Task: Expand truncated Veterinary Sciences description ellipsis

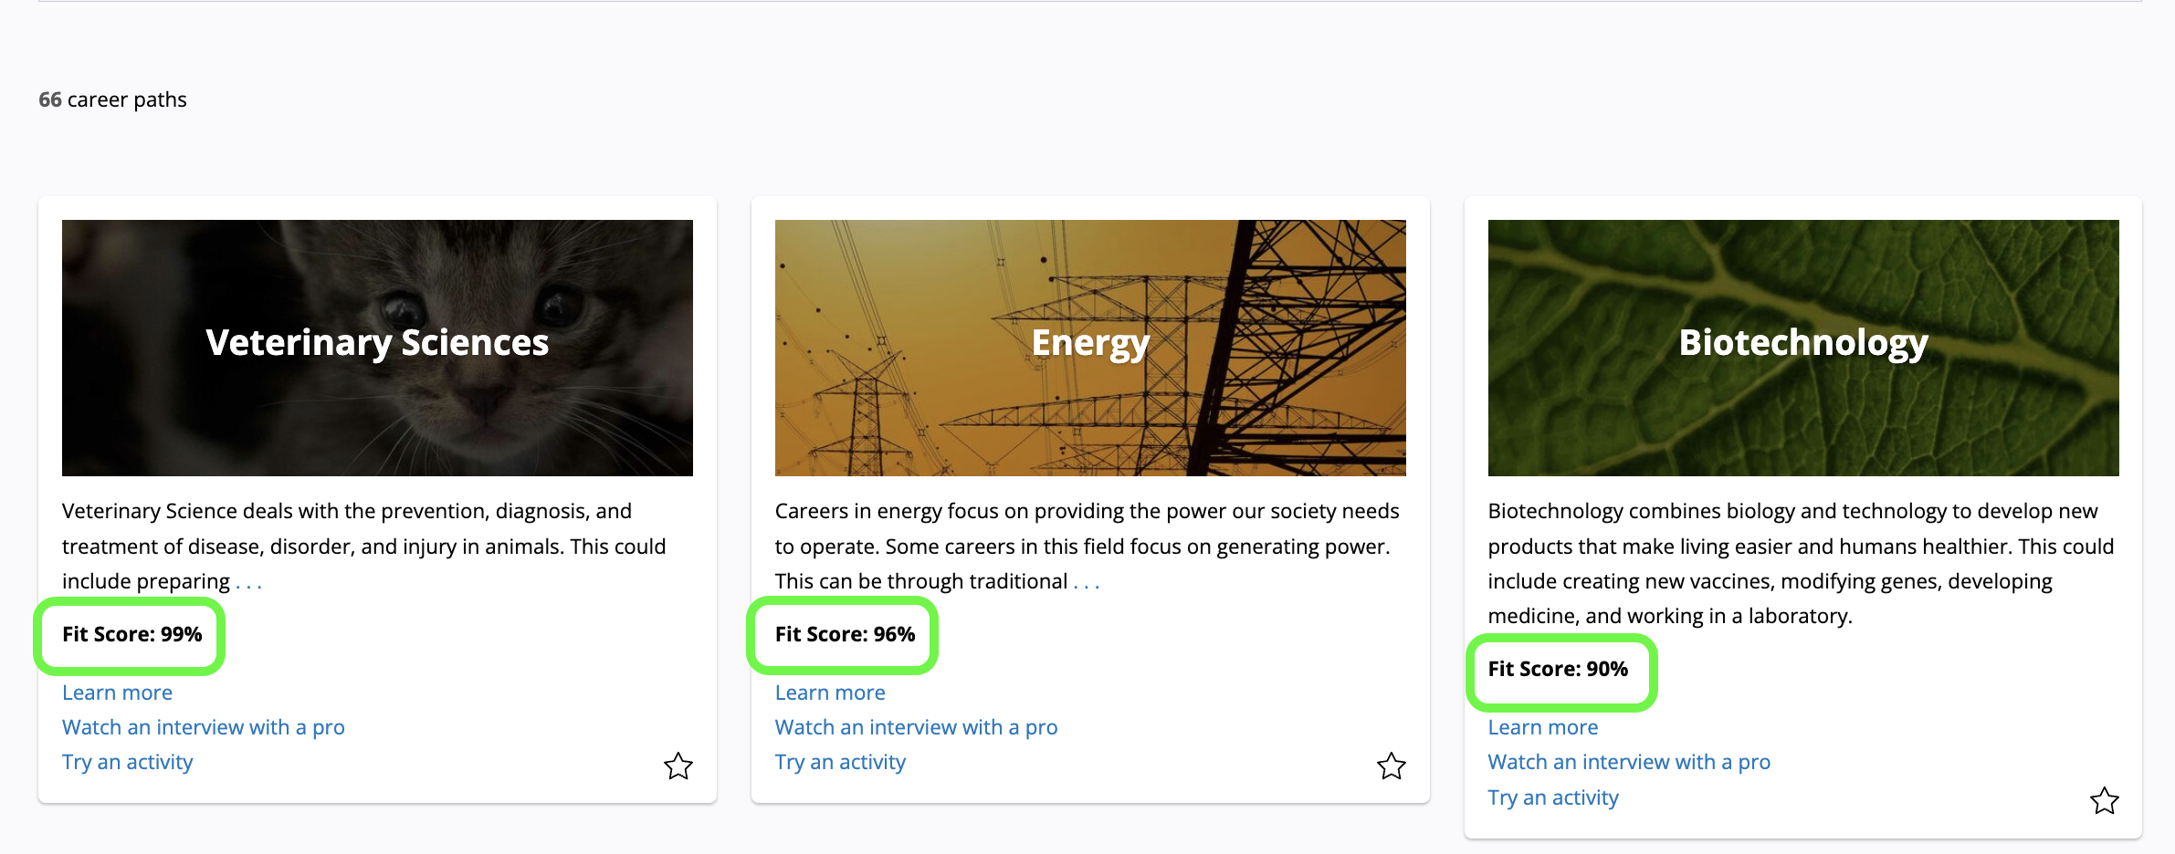Action: (x=248, y=583)
